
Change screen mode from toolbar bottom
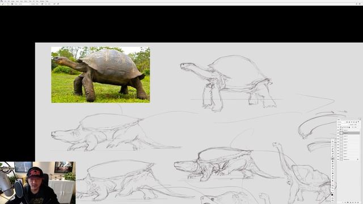coord(333,201)
